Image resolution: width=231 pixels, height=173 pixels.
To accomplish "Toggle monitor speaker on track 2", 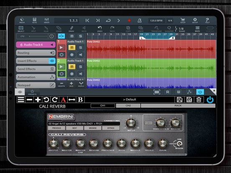I will pyautogui.click(x=80, y=74).
